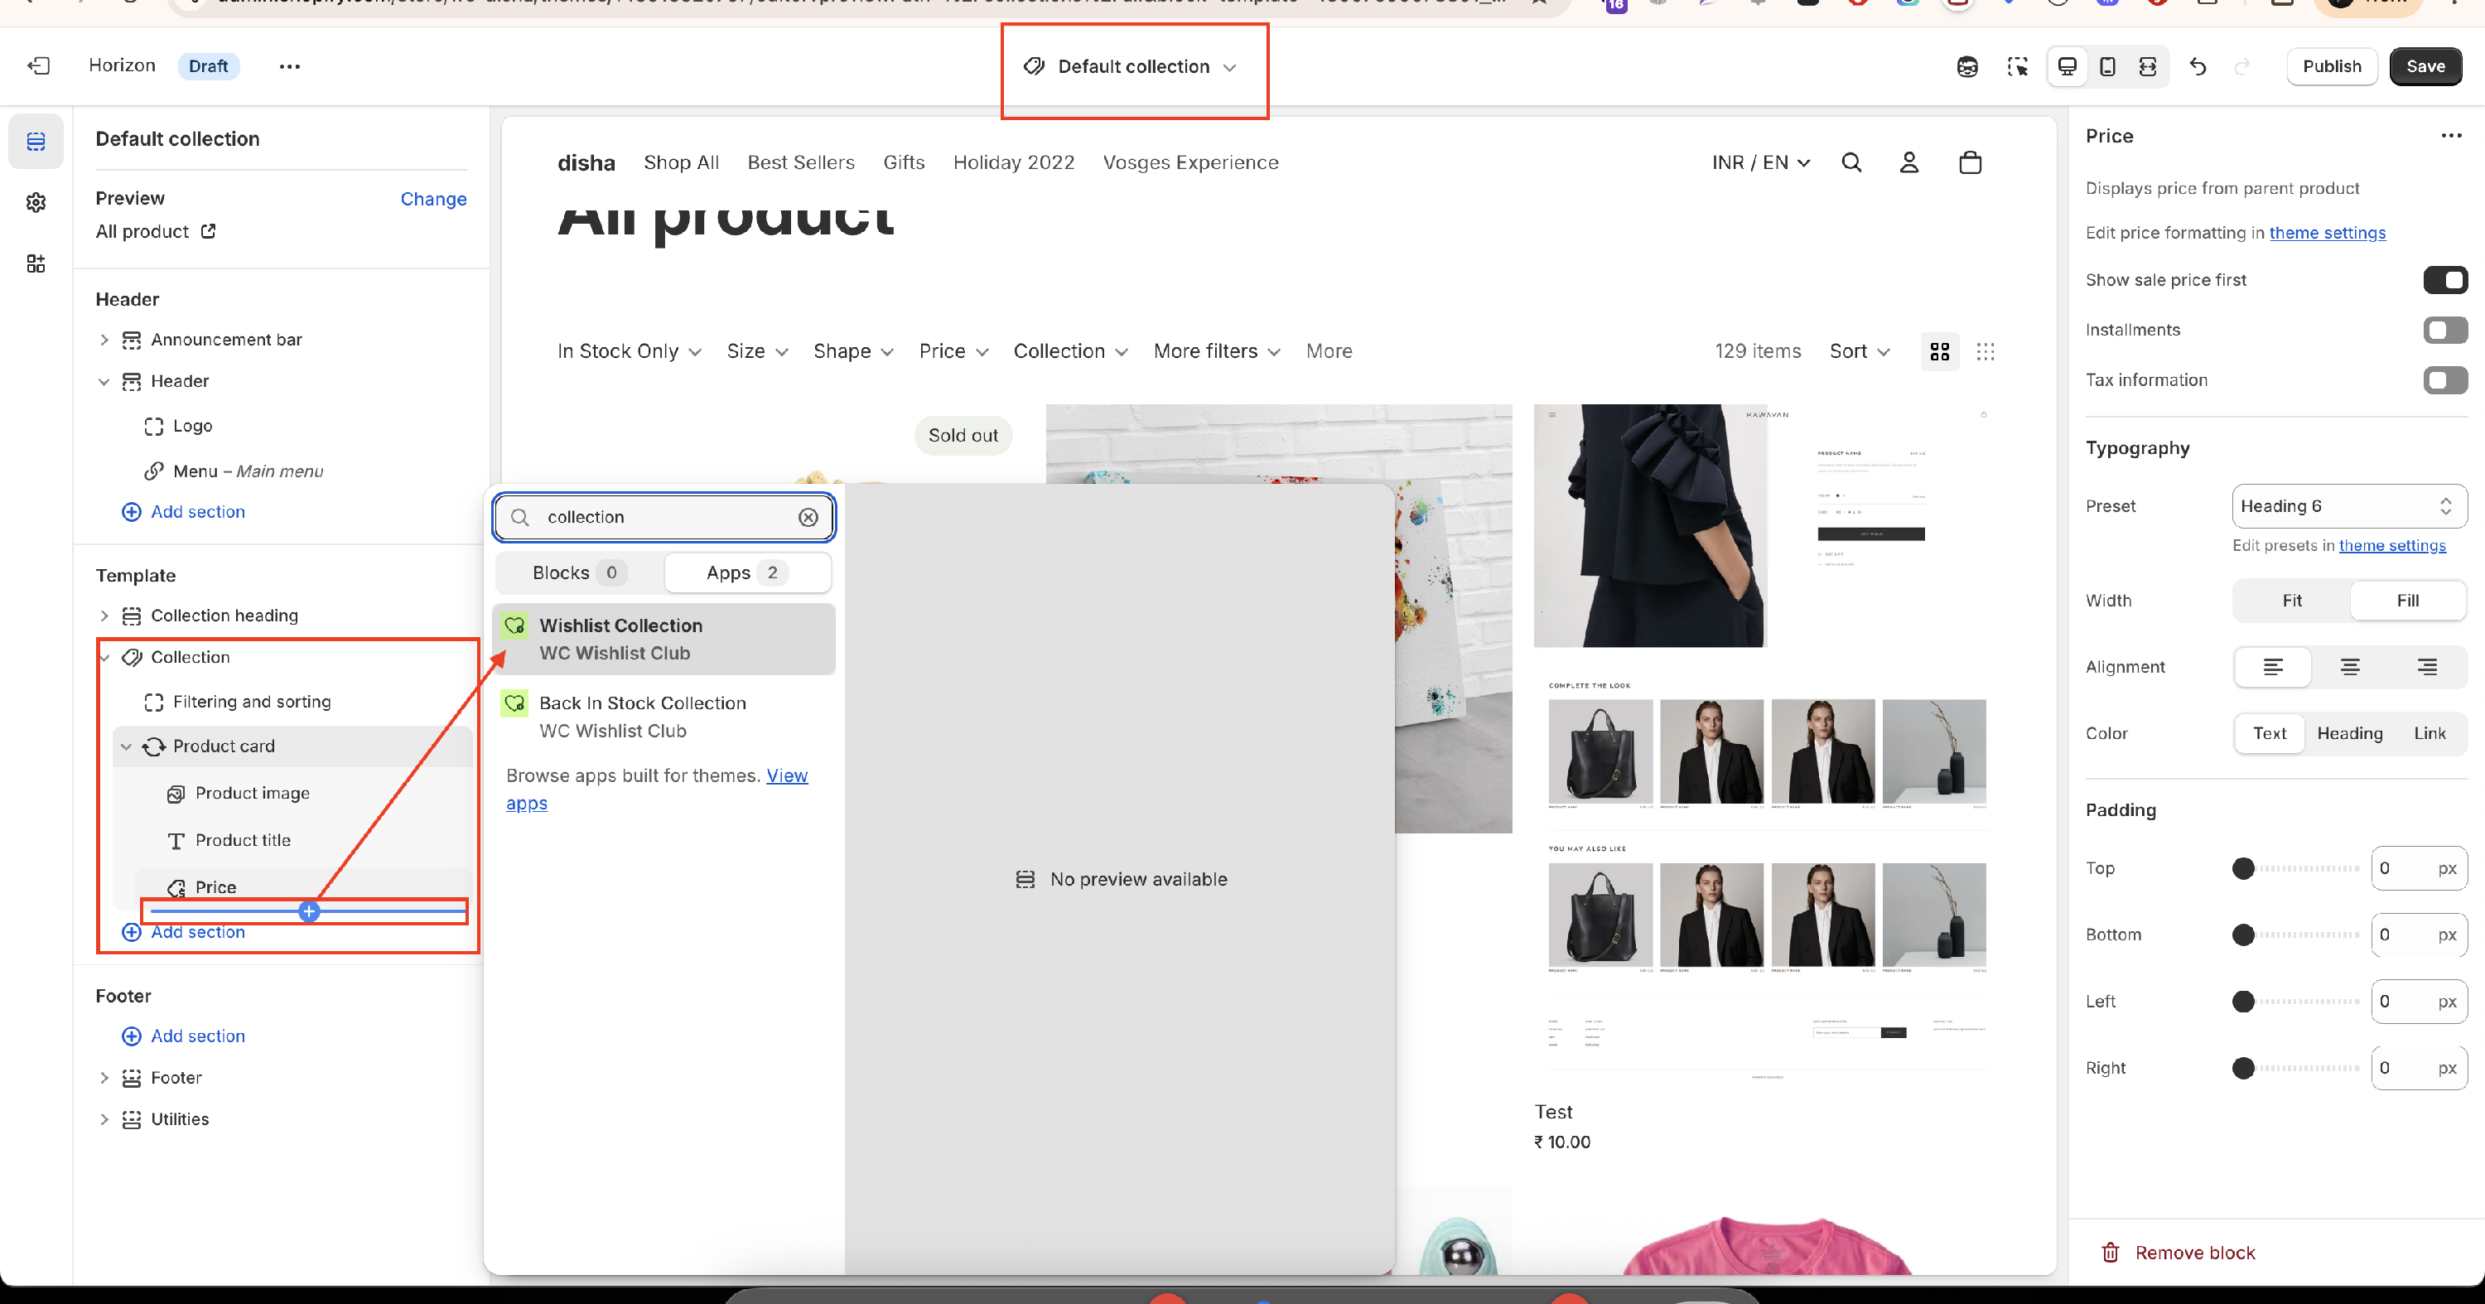The image size is (2485, 1304).
Task: Disable Show sale price first toggle
Action: click(2444, 280)
